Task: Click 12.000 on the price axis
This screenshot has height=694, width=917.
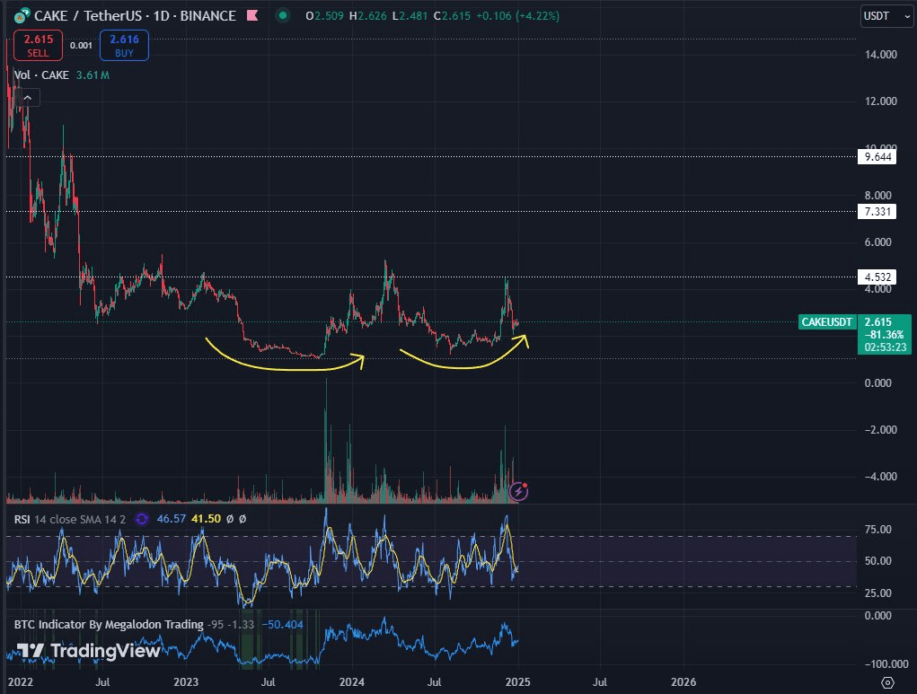Action: coord(881,101)
